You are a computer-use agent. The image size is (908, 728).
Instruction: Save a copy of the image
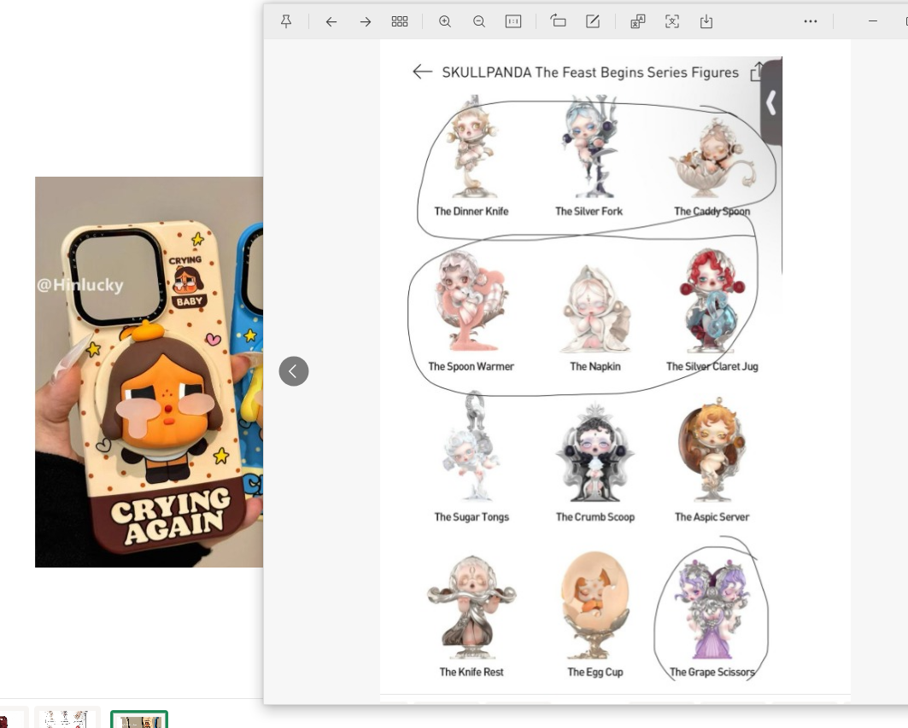(706, 20)
